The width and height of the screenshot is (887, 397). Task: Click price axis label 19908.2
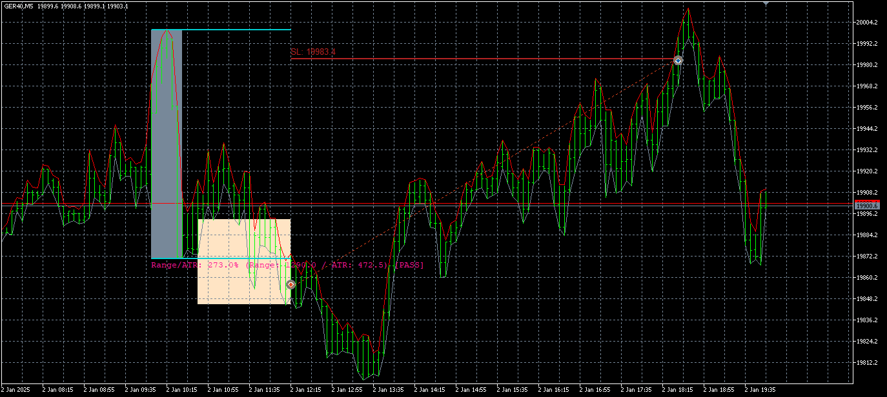866,193
